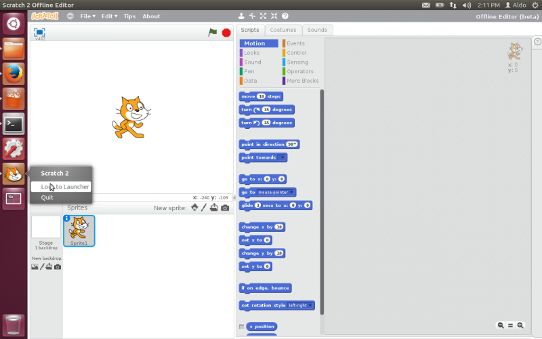
Task: Open the Edit menu dropdown
Action: coord(109,16)
